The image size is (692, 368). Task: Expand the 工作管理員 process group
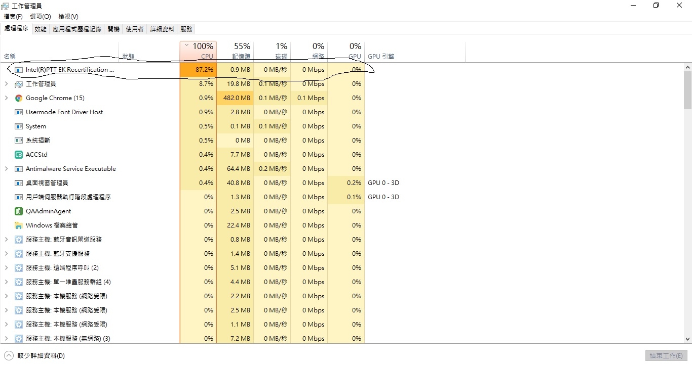(6, 84)
